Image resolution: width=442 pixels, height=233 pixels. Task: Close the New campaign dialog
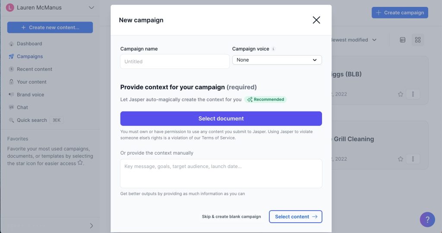pyautogui.click(x=316, y=20)
